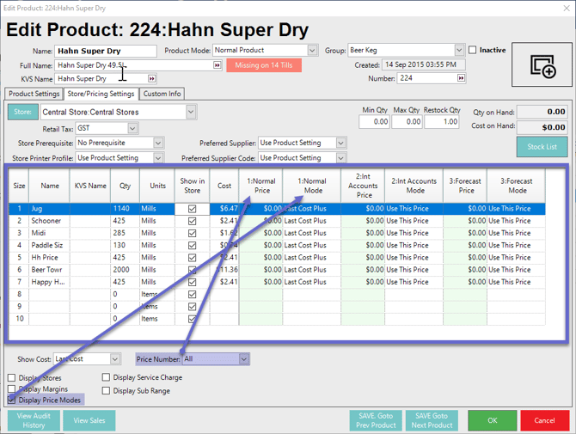Open the Product Mode dropdown

pyautogui.click(x=312, y=51)
